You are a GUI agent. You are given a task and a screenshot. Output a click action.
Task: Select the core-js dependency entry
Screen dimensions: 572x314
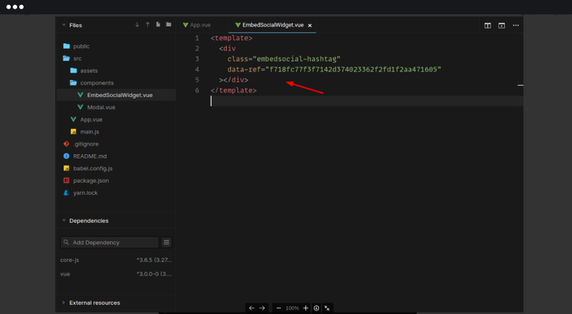69,260
